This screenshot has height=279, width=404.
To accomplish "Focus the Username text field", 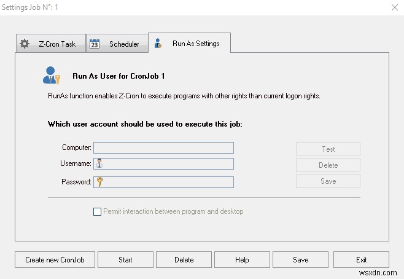I will 168,163.
